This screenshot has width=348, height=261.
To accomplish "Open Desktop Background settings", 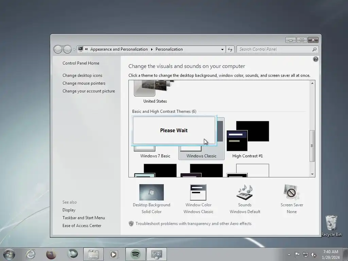I will 152,199.
